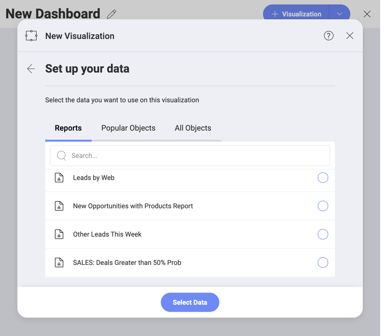The height and width of the screenshot is (336, 384).
Task: Click the Select Data button
Action: (x=190, y=302)
